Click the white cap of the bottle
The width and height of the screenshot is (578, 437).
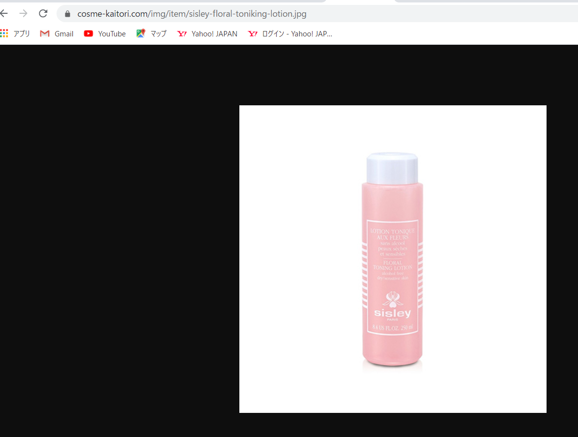[x=392, y=168]
